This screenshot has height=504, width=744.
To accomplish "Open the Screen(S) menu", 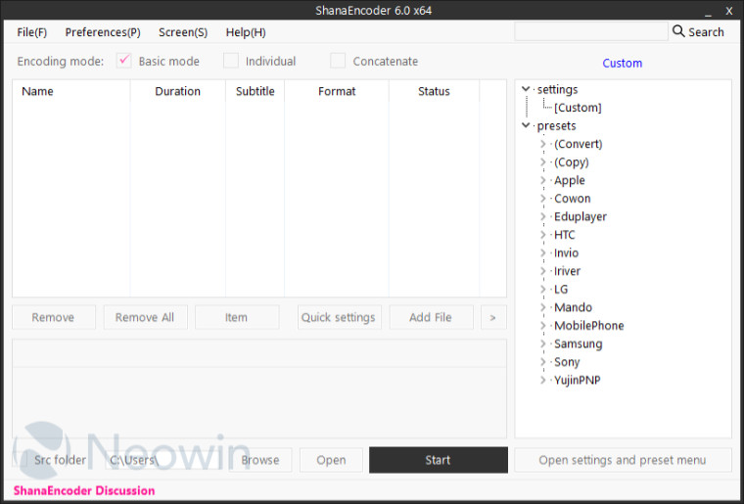I will 183,32.
